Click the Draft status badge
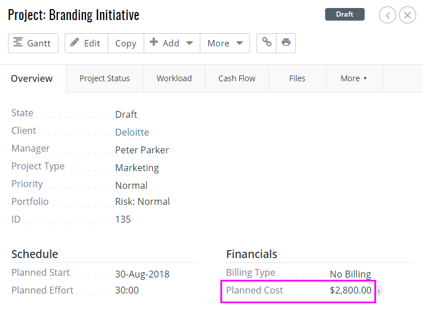 point(345,14)
